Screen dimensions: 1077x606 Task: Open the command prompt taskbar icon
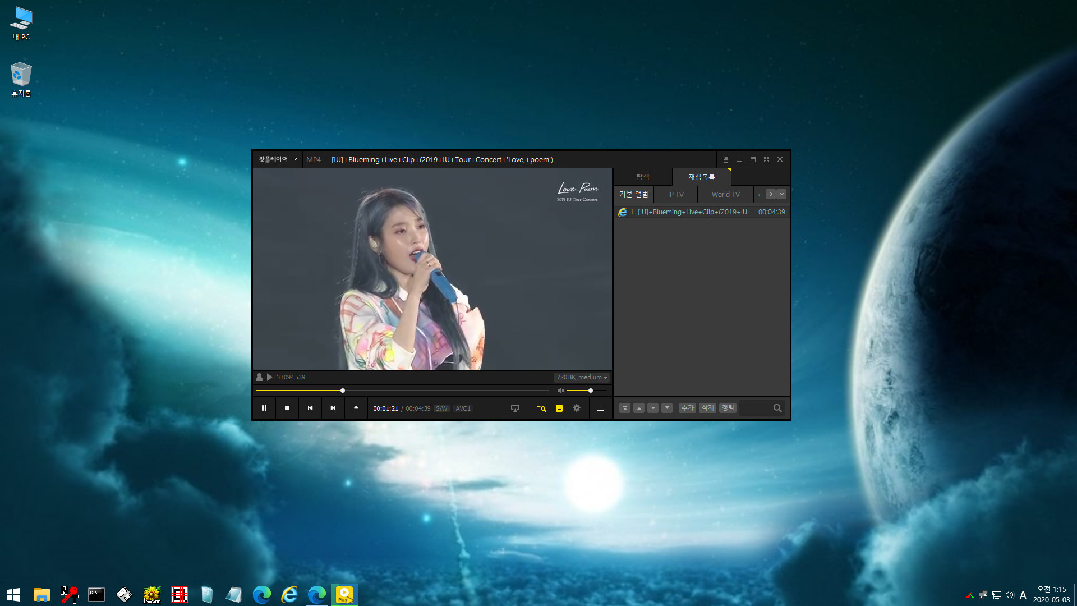pos(96,594)
